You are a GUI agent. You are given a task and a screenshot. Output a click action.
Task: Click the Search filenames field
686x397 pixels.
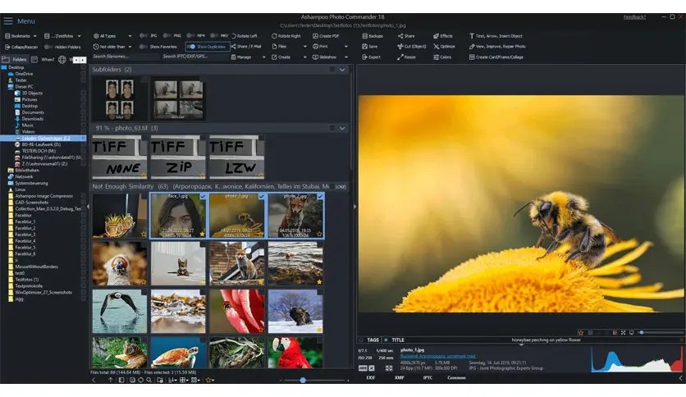click(126, 57)
